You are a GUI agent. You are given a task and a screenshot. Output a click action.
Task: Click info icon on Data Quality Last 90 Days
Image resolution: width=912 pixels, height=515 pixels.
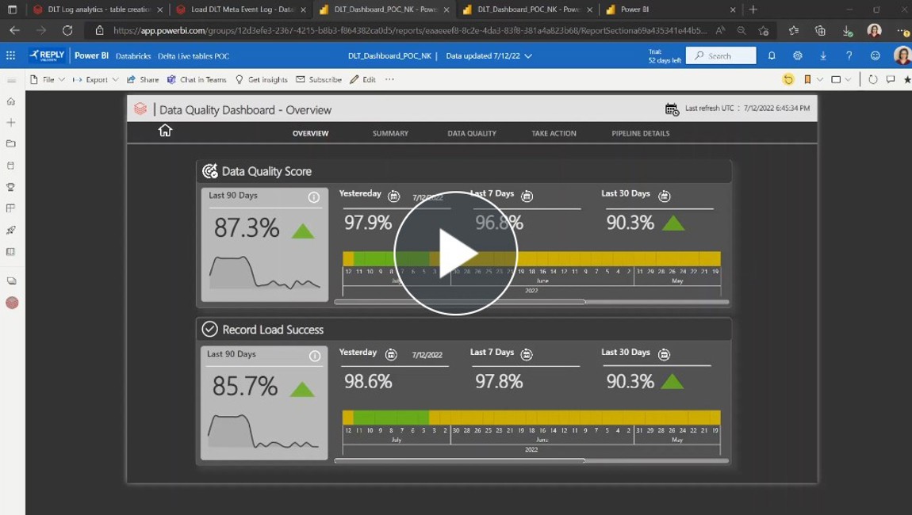click(314, 197)
